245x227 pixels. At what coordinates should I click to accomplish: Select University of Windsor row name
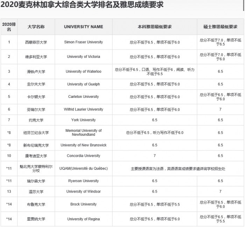(83, 192)
